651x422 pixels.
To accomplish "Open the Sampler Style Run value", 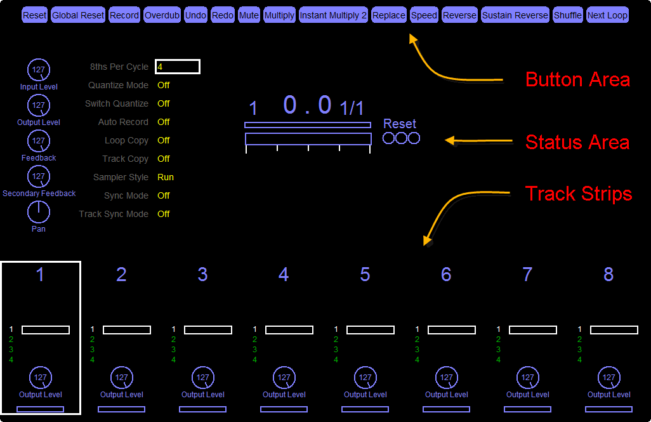I will click(x=165, y=177).
